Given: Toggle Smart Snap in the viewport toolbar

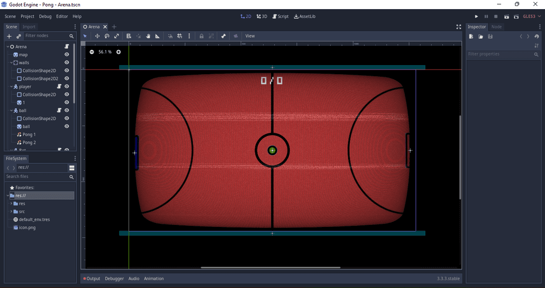Looking at the screenshot, I should (170, 36).
